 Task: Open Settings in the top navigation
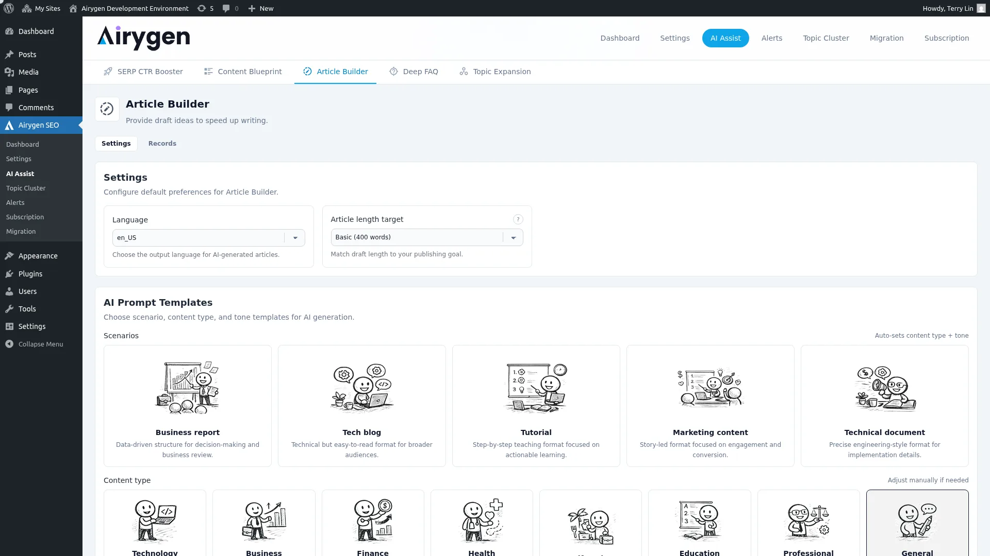pos(675,38)
